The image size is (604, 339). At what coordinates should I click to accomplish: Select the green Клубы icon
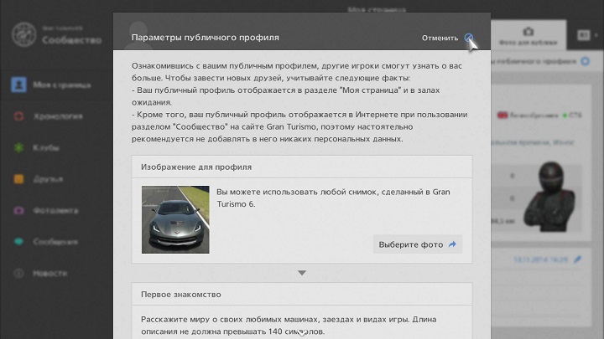point(18,147)
